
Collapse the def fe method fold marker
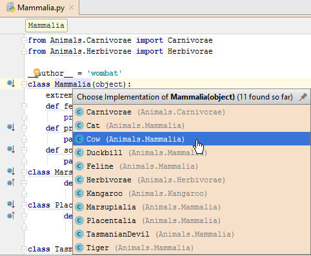point(24,106)
